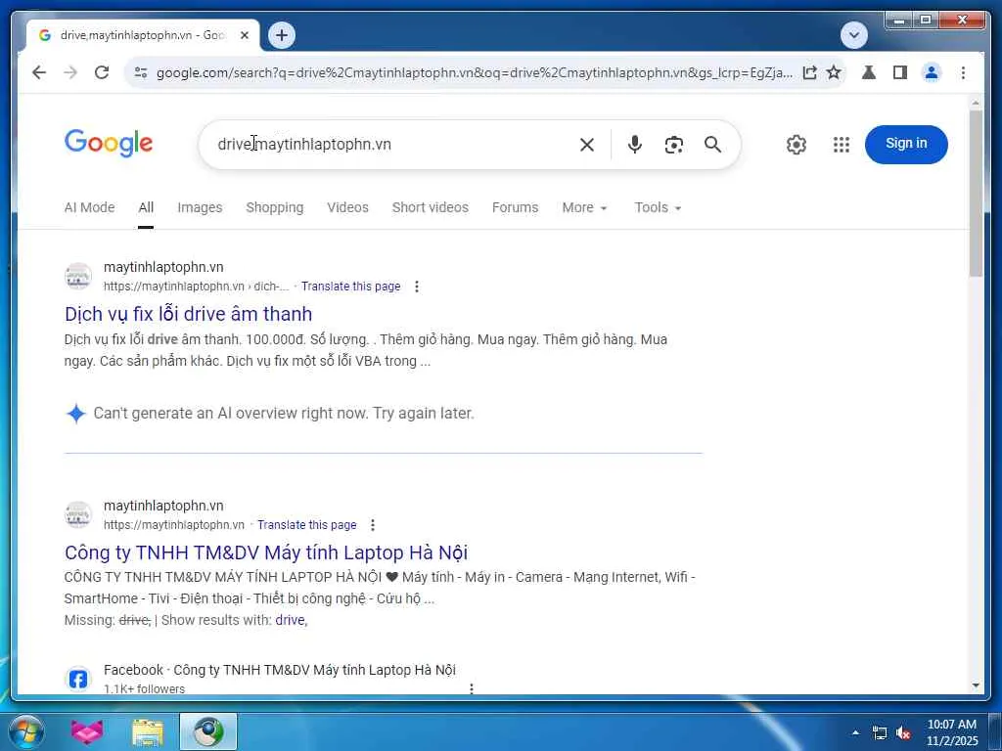Open the Chrome profile avatar
1002x751 pixels.
pos(932,72)
